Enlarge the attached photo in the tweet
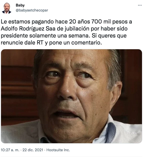Screen dimensions: 145x158 [x=71, y=96]
